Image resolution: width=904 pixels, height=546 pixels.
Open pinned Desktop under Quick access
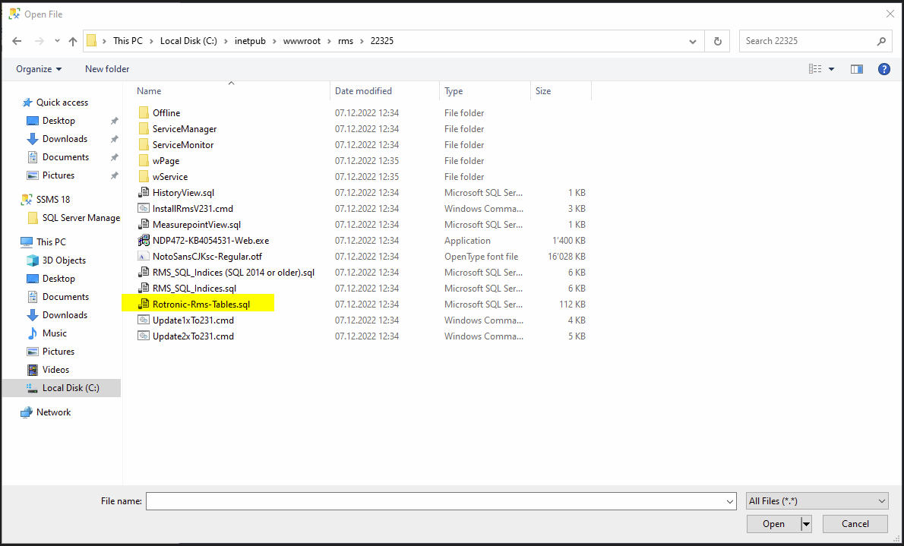tap(58, 121)
